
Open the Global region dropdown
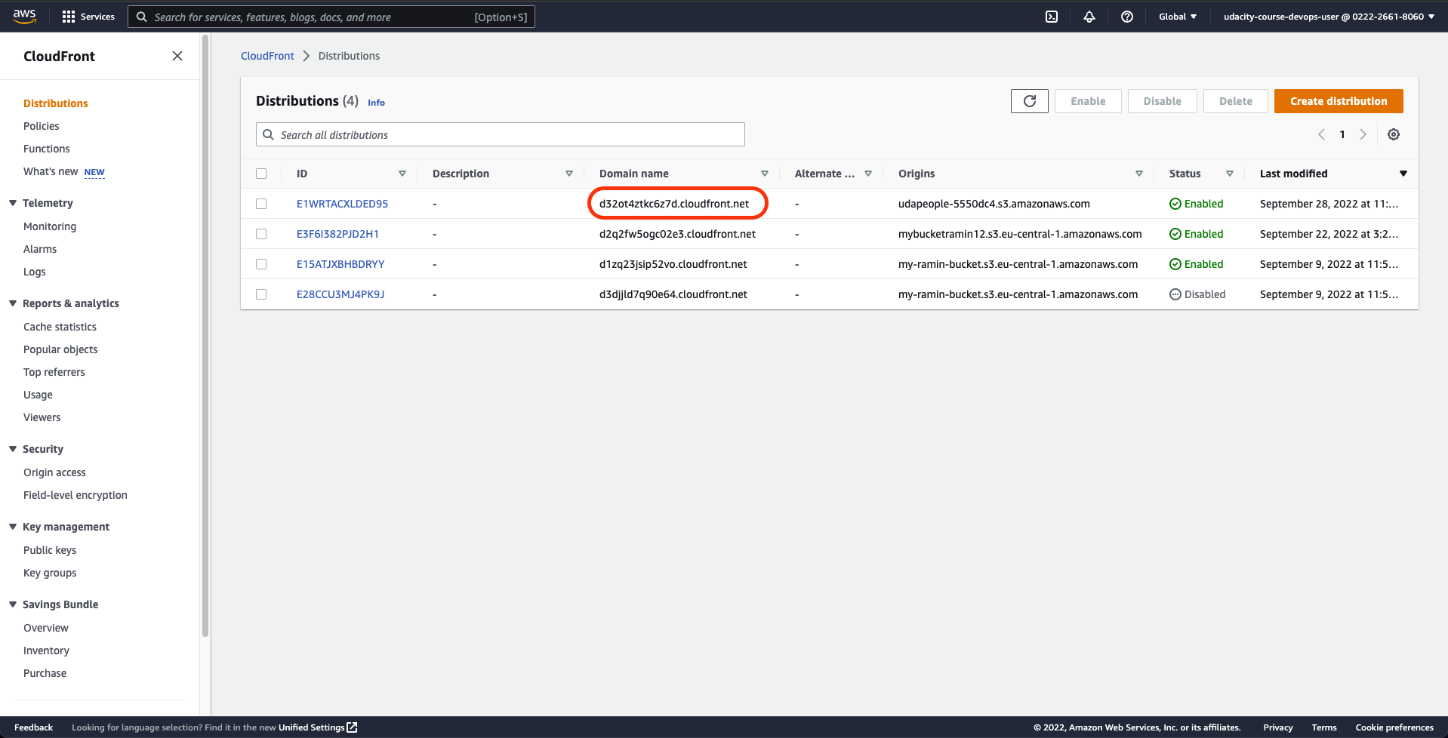click(x=1178, y=17)
